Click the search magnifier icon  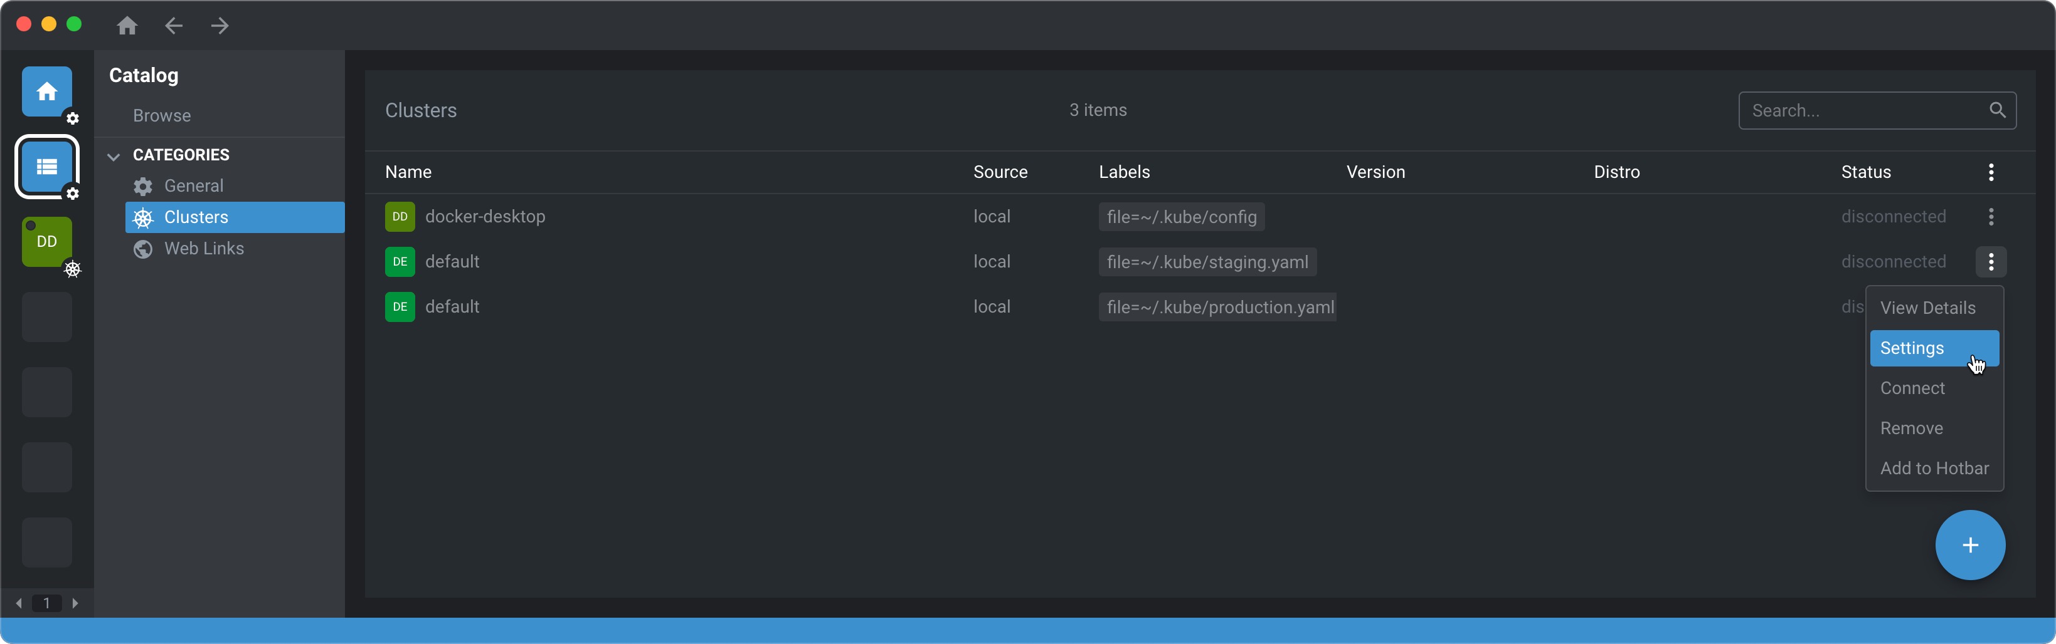1996,111
